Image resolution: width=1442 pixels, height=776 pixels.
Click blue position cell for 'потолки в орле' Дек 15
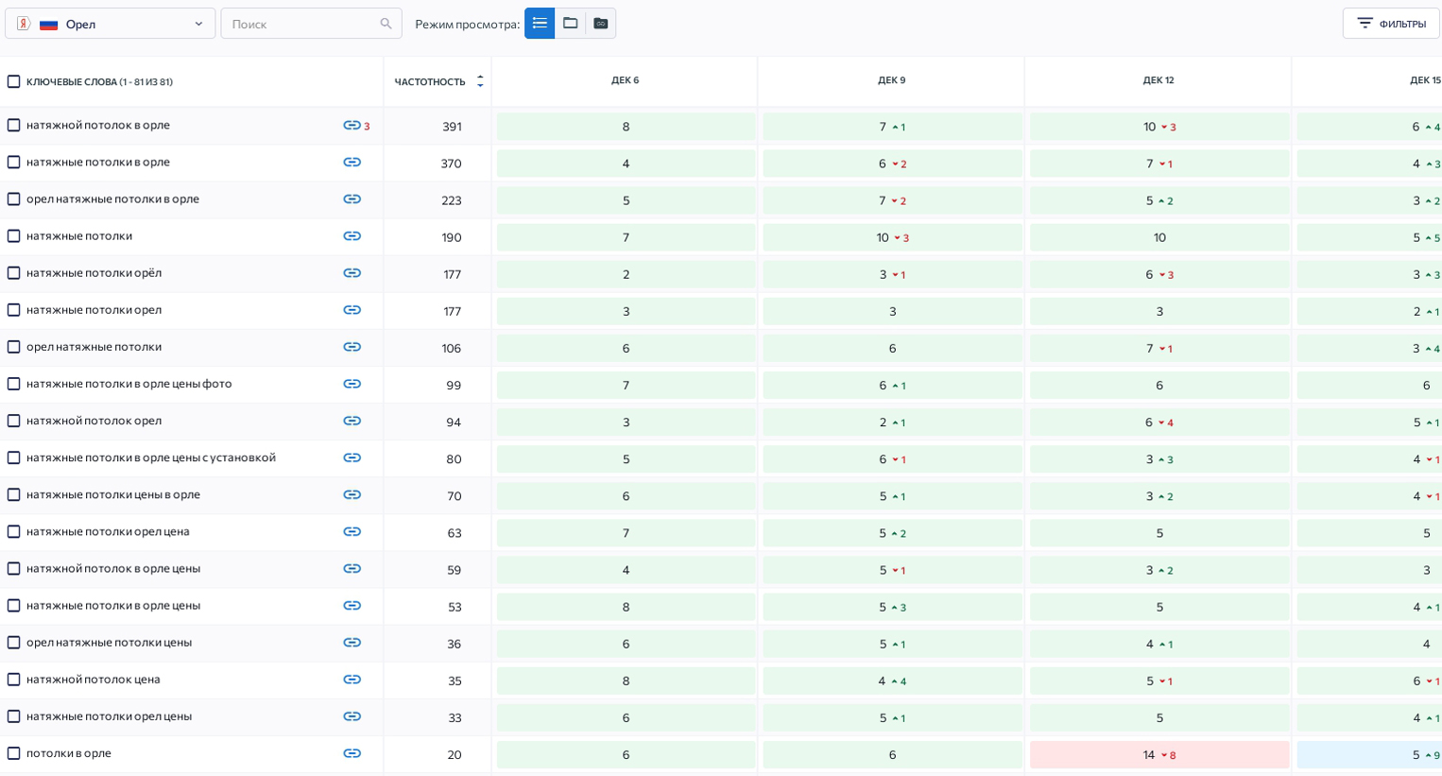[x=1369, y=754]
